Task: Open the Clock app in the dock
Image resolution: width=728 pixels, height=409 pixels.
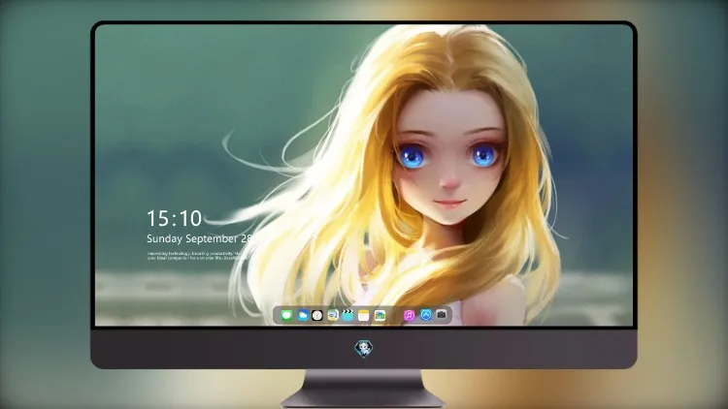Action: (x=317, y=315)
